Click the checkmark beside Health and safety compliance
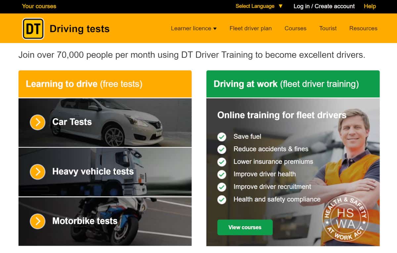 coord(222,200)
